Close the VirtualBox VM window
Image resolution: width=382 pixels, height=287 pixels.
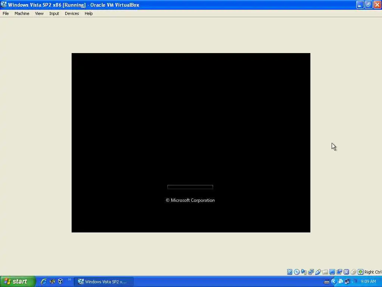[x=377, y=4]
